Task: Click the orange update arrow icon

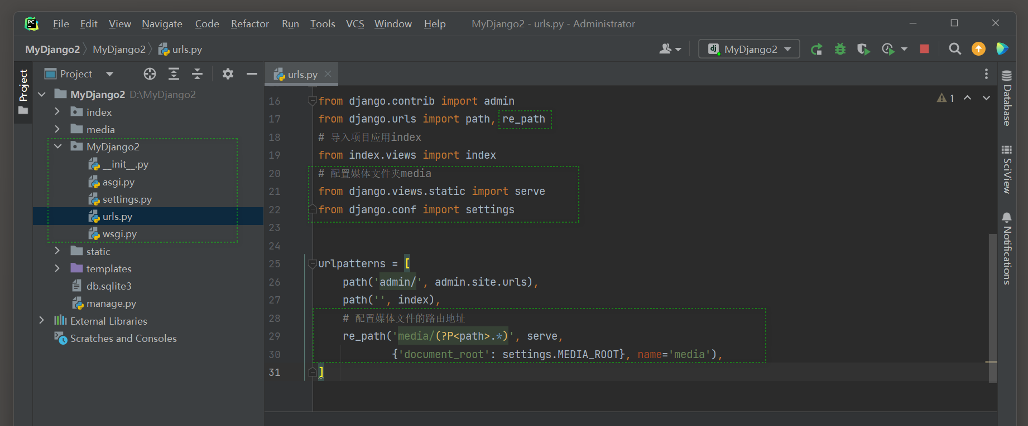Action: pyautogui.click(x=978, y=49)
